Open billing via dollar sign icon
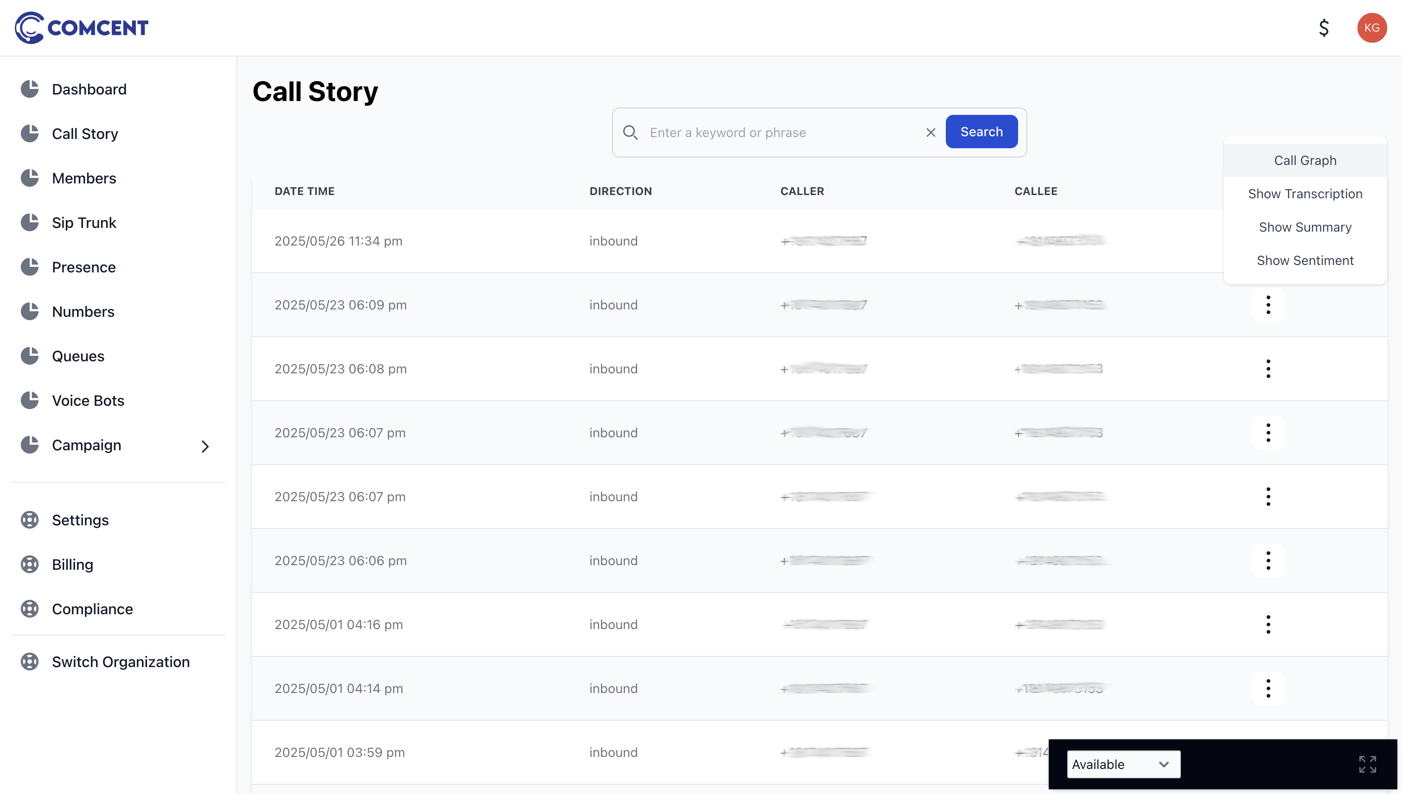Viewport: 1402px width, 794px height. [x=1323, y=27]
